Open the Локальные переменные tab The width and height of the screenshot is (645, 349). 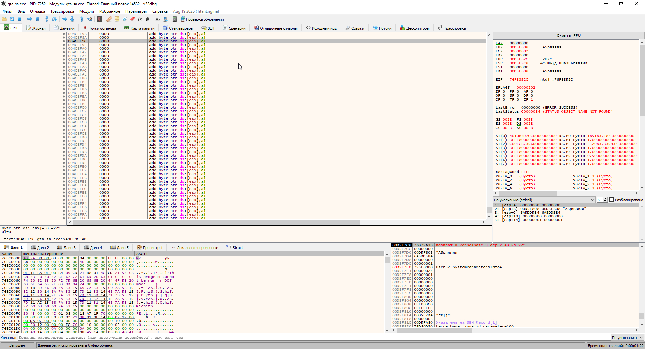(194, 247)
